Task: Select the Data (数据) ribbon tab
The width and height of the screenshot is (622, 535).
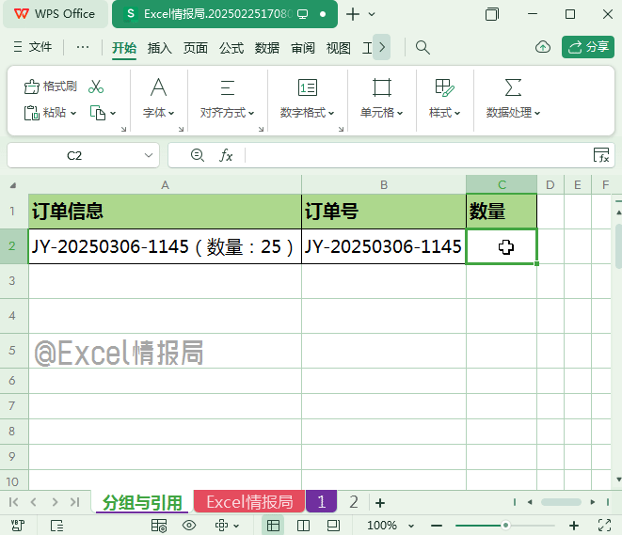Action: pyautogui.click(x=267, y=48)
